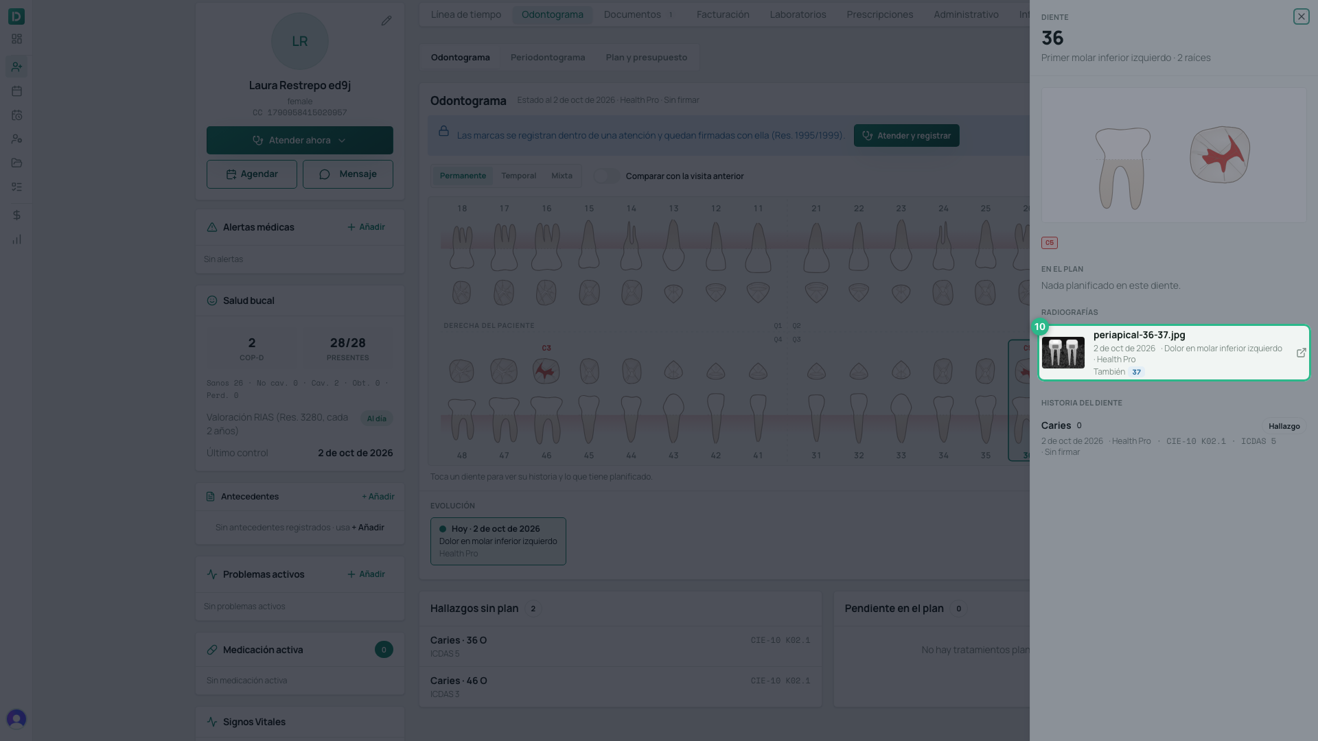Click the scheduled appointments clock-calendar sidebar icon
The height and width of the screenshot is (741, 1318).
point(16,115)
